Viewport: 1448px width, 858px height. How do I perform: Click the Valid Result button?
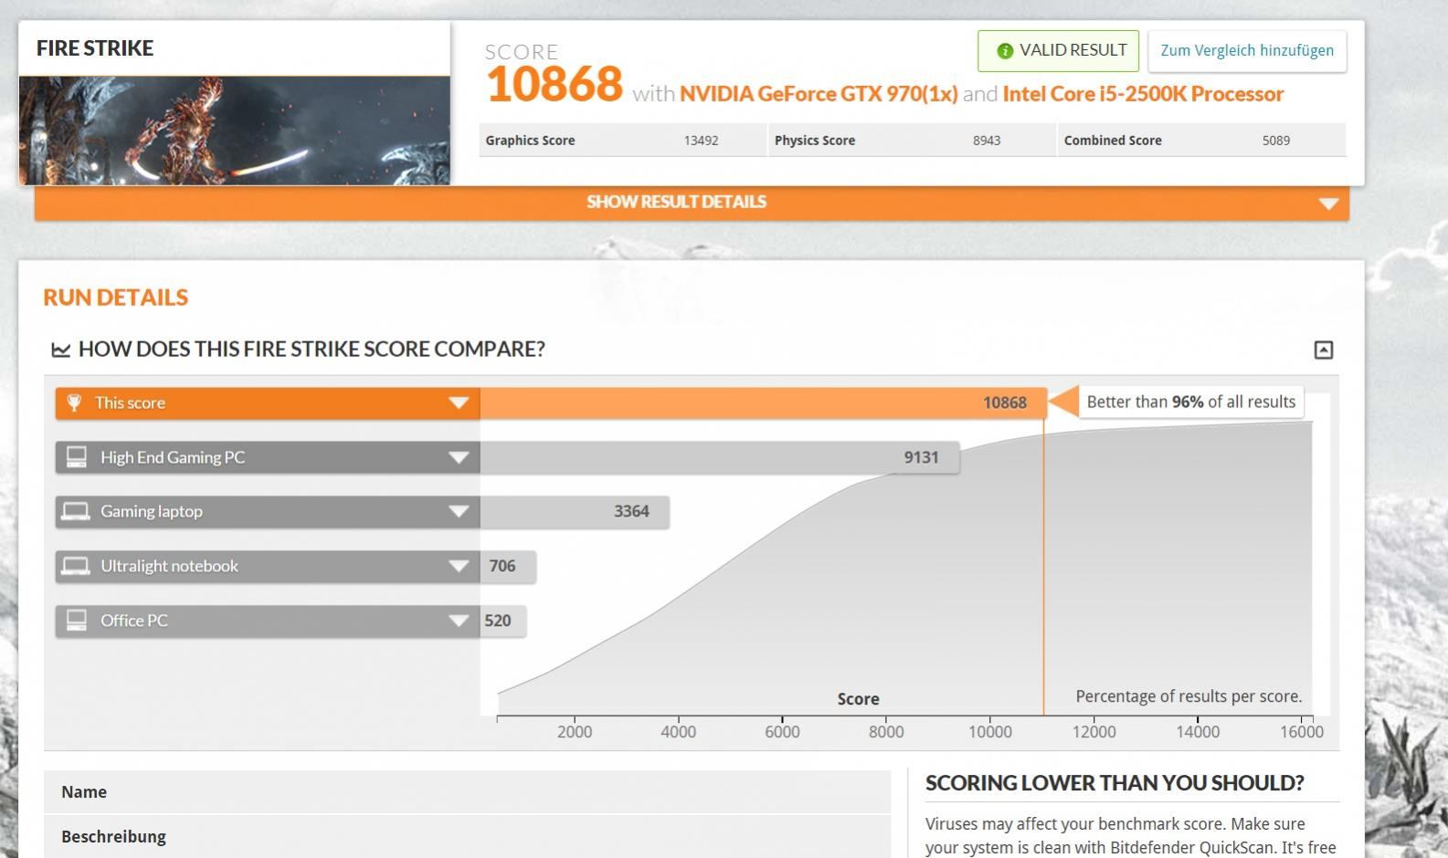coord(1058,51)
